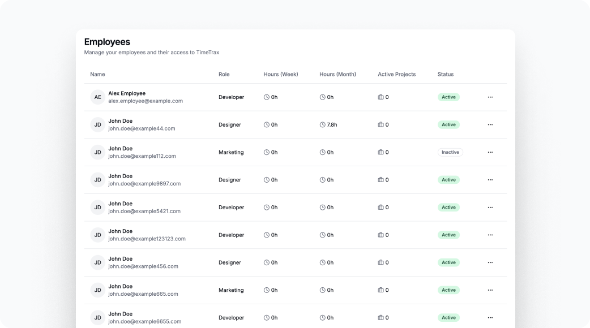
Task: Open ellipsis menu for john.doe@example665.com
Action: (x=490, y=290)
